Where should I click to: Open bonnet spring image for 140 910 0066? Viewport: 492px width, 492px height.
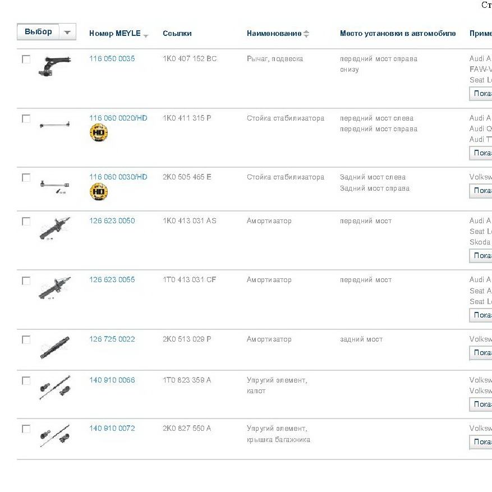pos(55,388)
